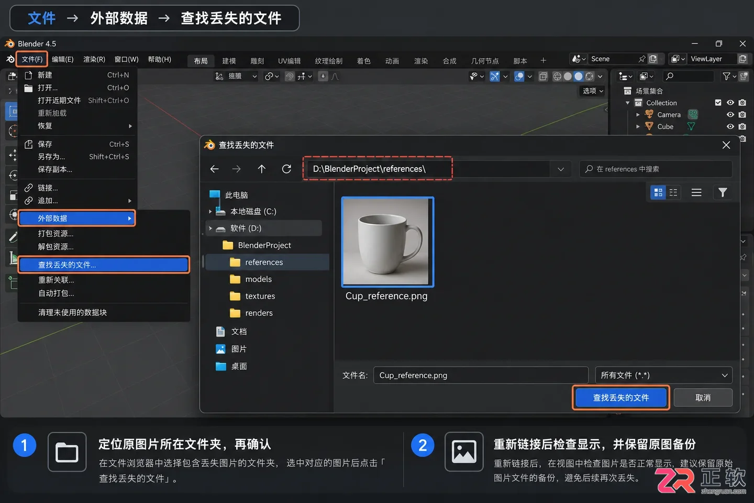Collapse the Collection in Outliner
Image resolution: width=754 pixels, height=503 pixels.
(x=628, y=103)
